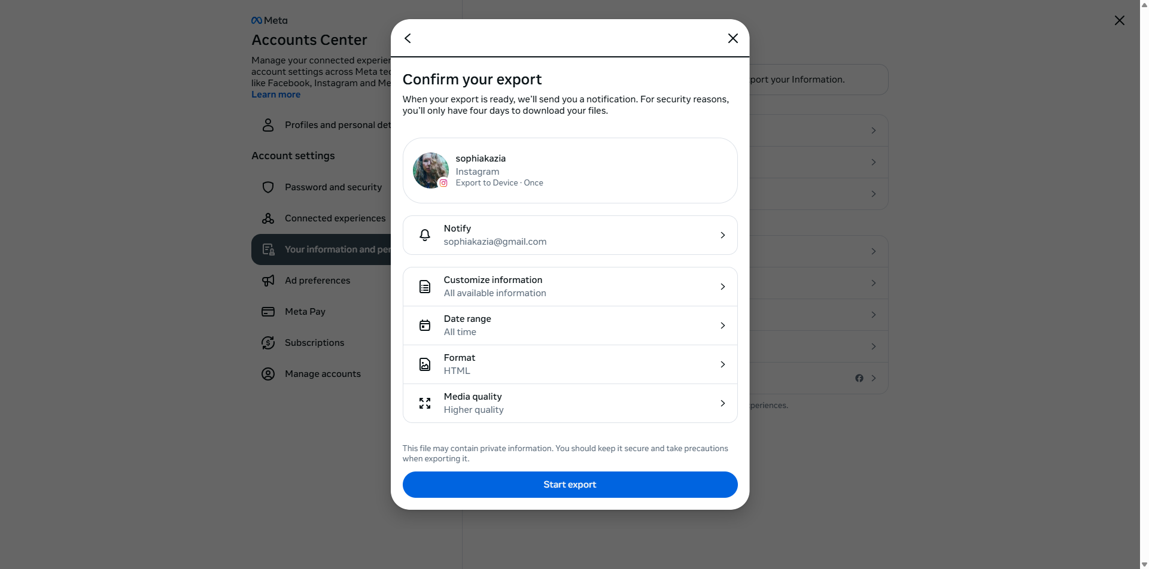The height and width of the screenshot is (569, 1149).
Task: Open the Notify email setting
Action: pyautogui.click(x=570, y=235)
